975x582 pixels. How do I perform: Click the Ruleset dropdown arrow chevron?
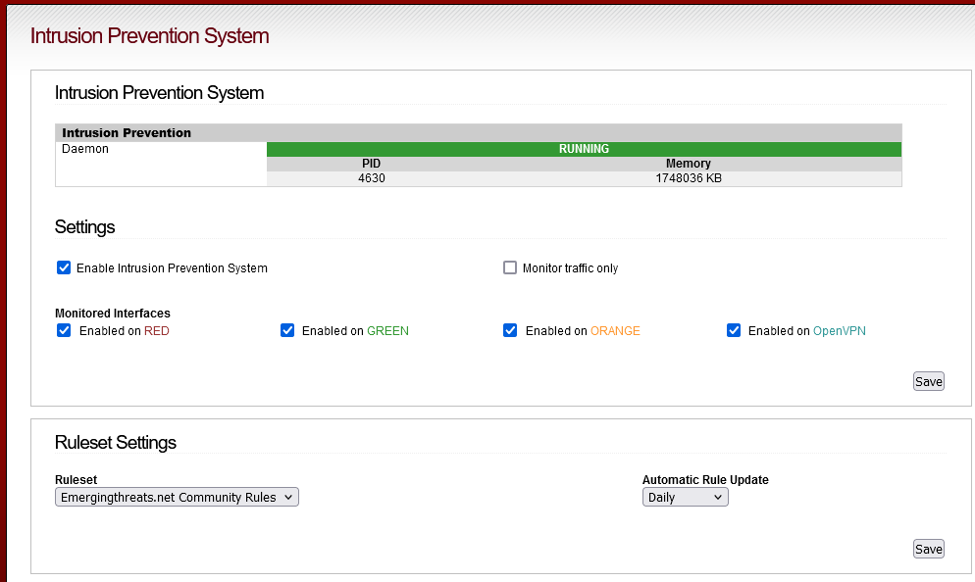288,497
